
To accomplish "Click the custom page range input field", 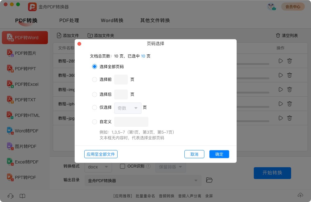I will [x=131, y=122].
